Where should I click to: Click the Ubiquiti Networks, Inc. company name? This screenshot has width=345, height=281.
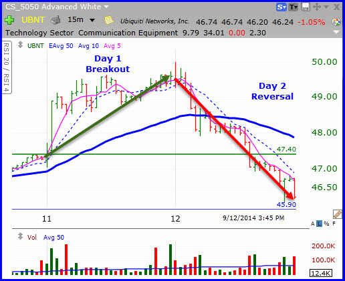[x=154, y=21]
